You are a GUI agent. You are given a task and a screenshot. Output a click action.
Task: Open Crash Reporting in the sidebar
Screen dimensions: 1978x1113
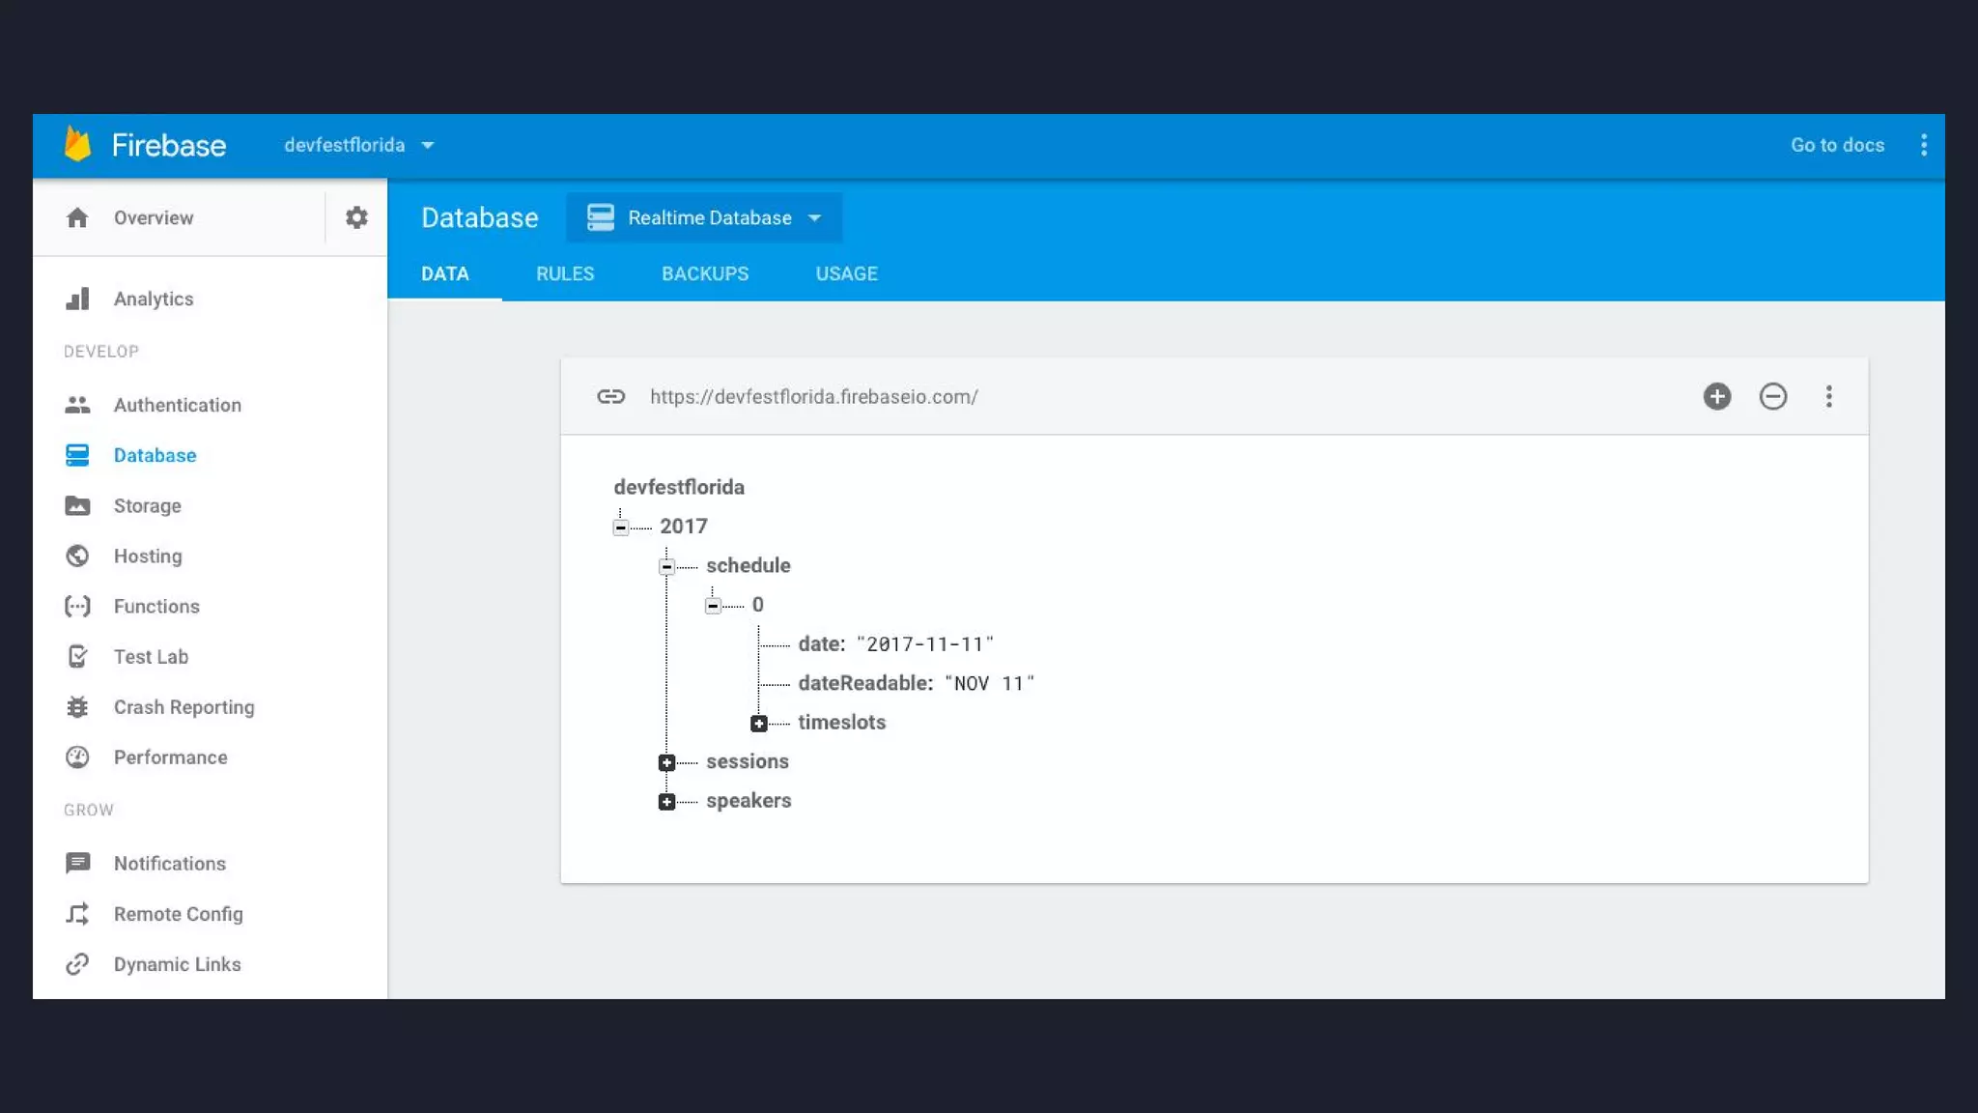[x=184, y=707]
